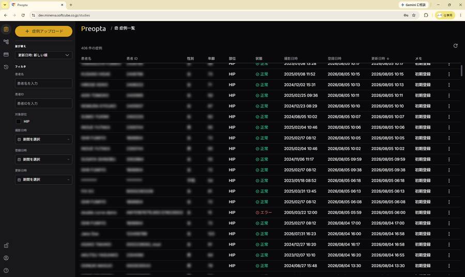Viewport: 465px width, 277px height.
Task: Switch to the Preopta browser tab
Action: click(x=38, y=5)
